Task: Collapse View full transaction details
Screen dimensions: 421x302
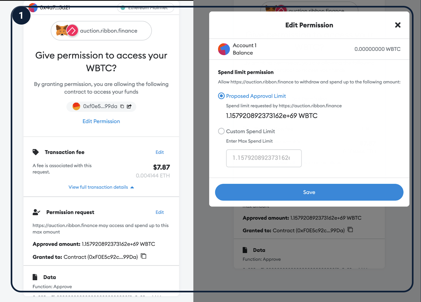Action: click(x=101, y=187)
